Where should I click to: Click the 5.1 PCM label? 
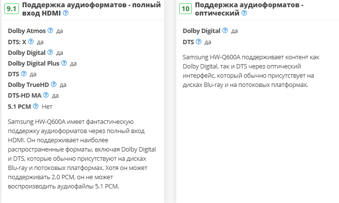(x=19, y=106)
